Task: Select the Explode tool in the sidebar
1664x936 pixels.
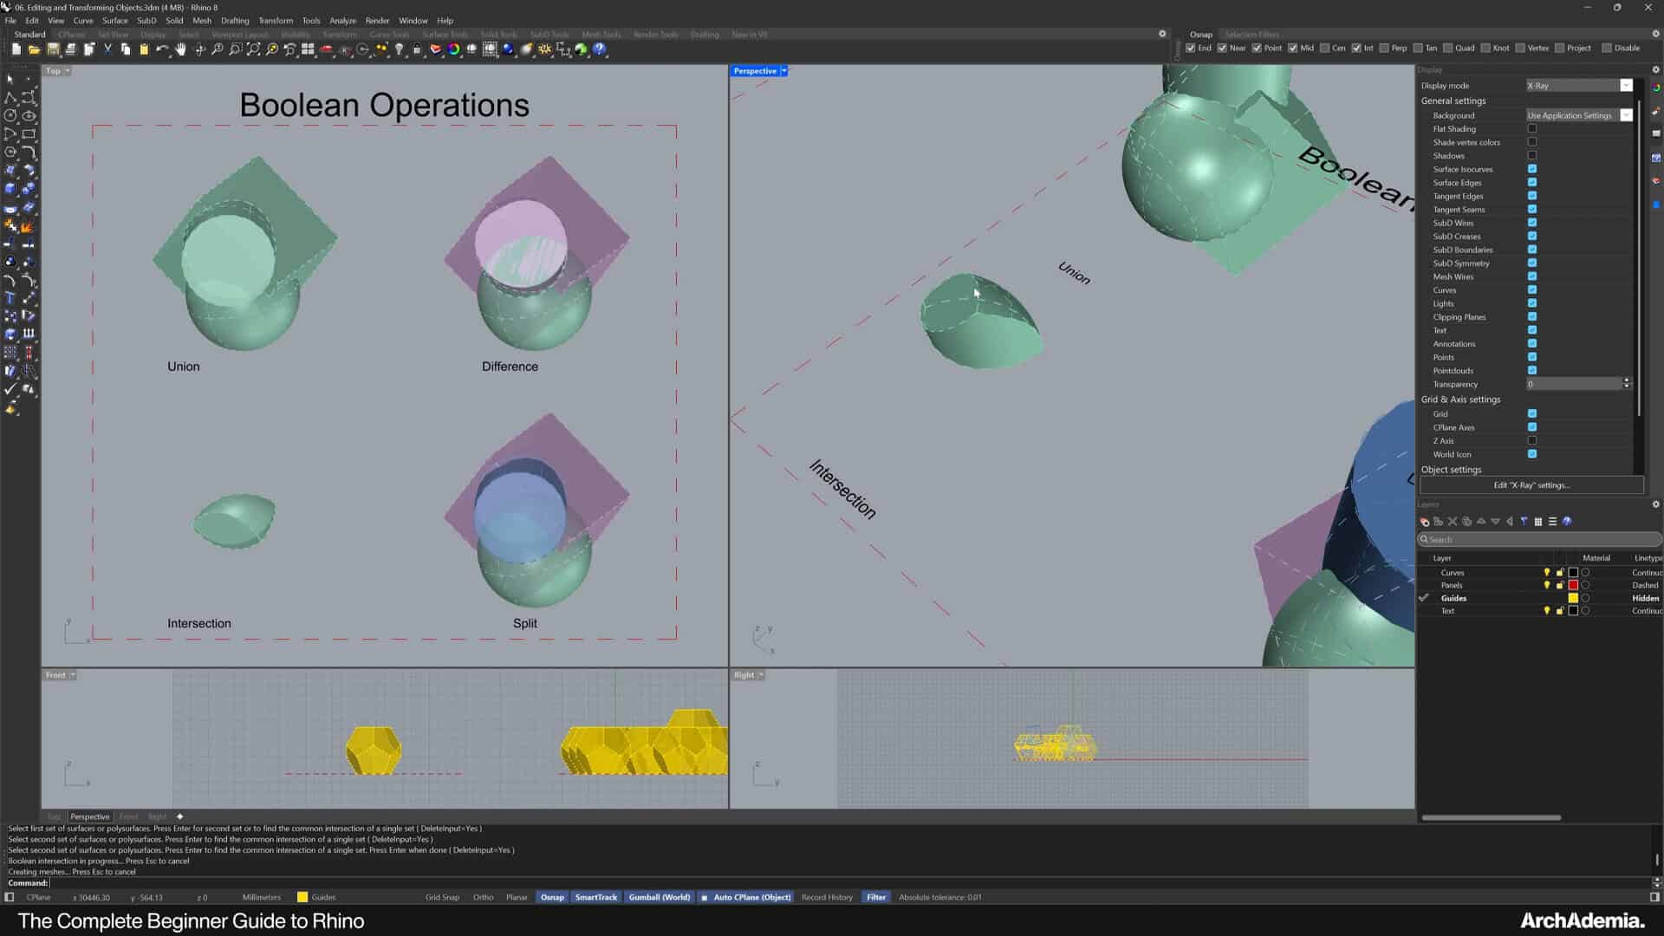Action: coord(28,226)
